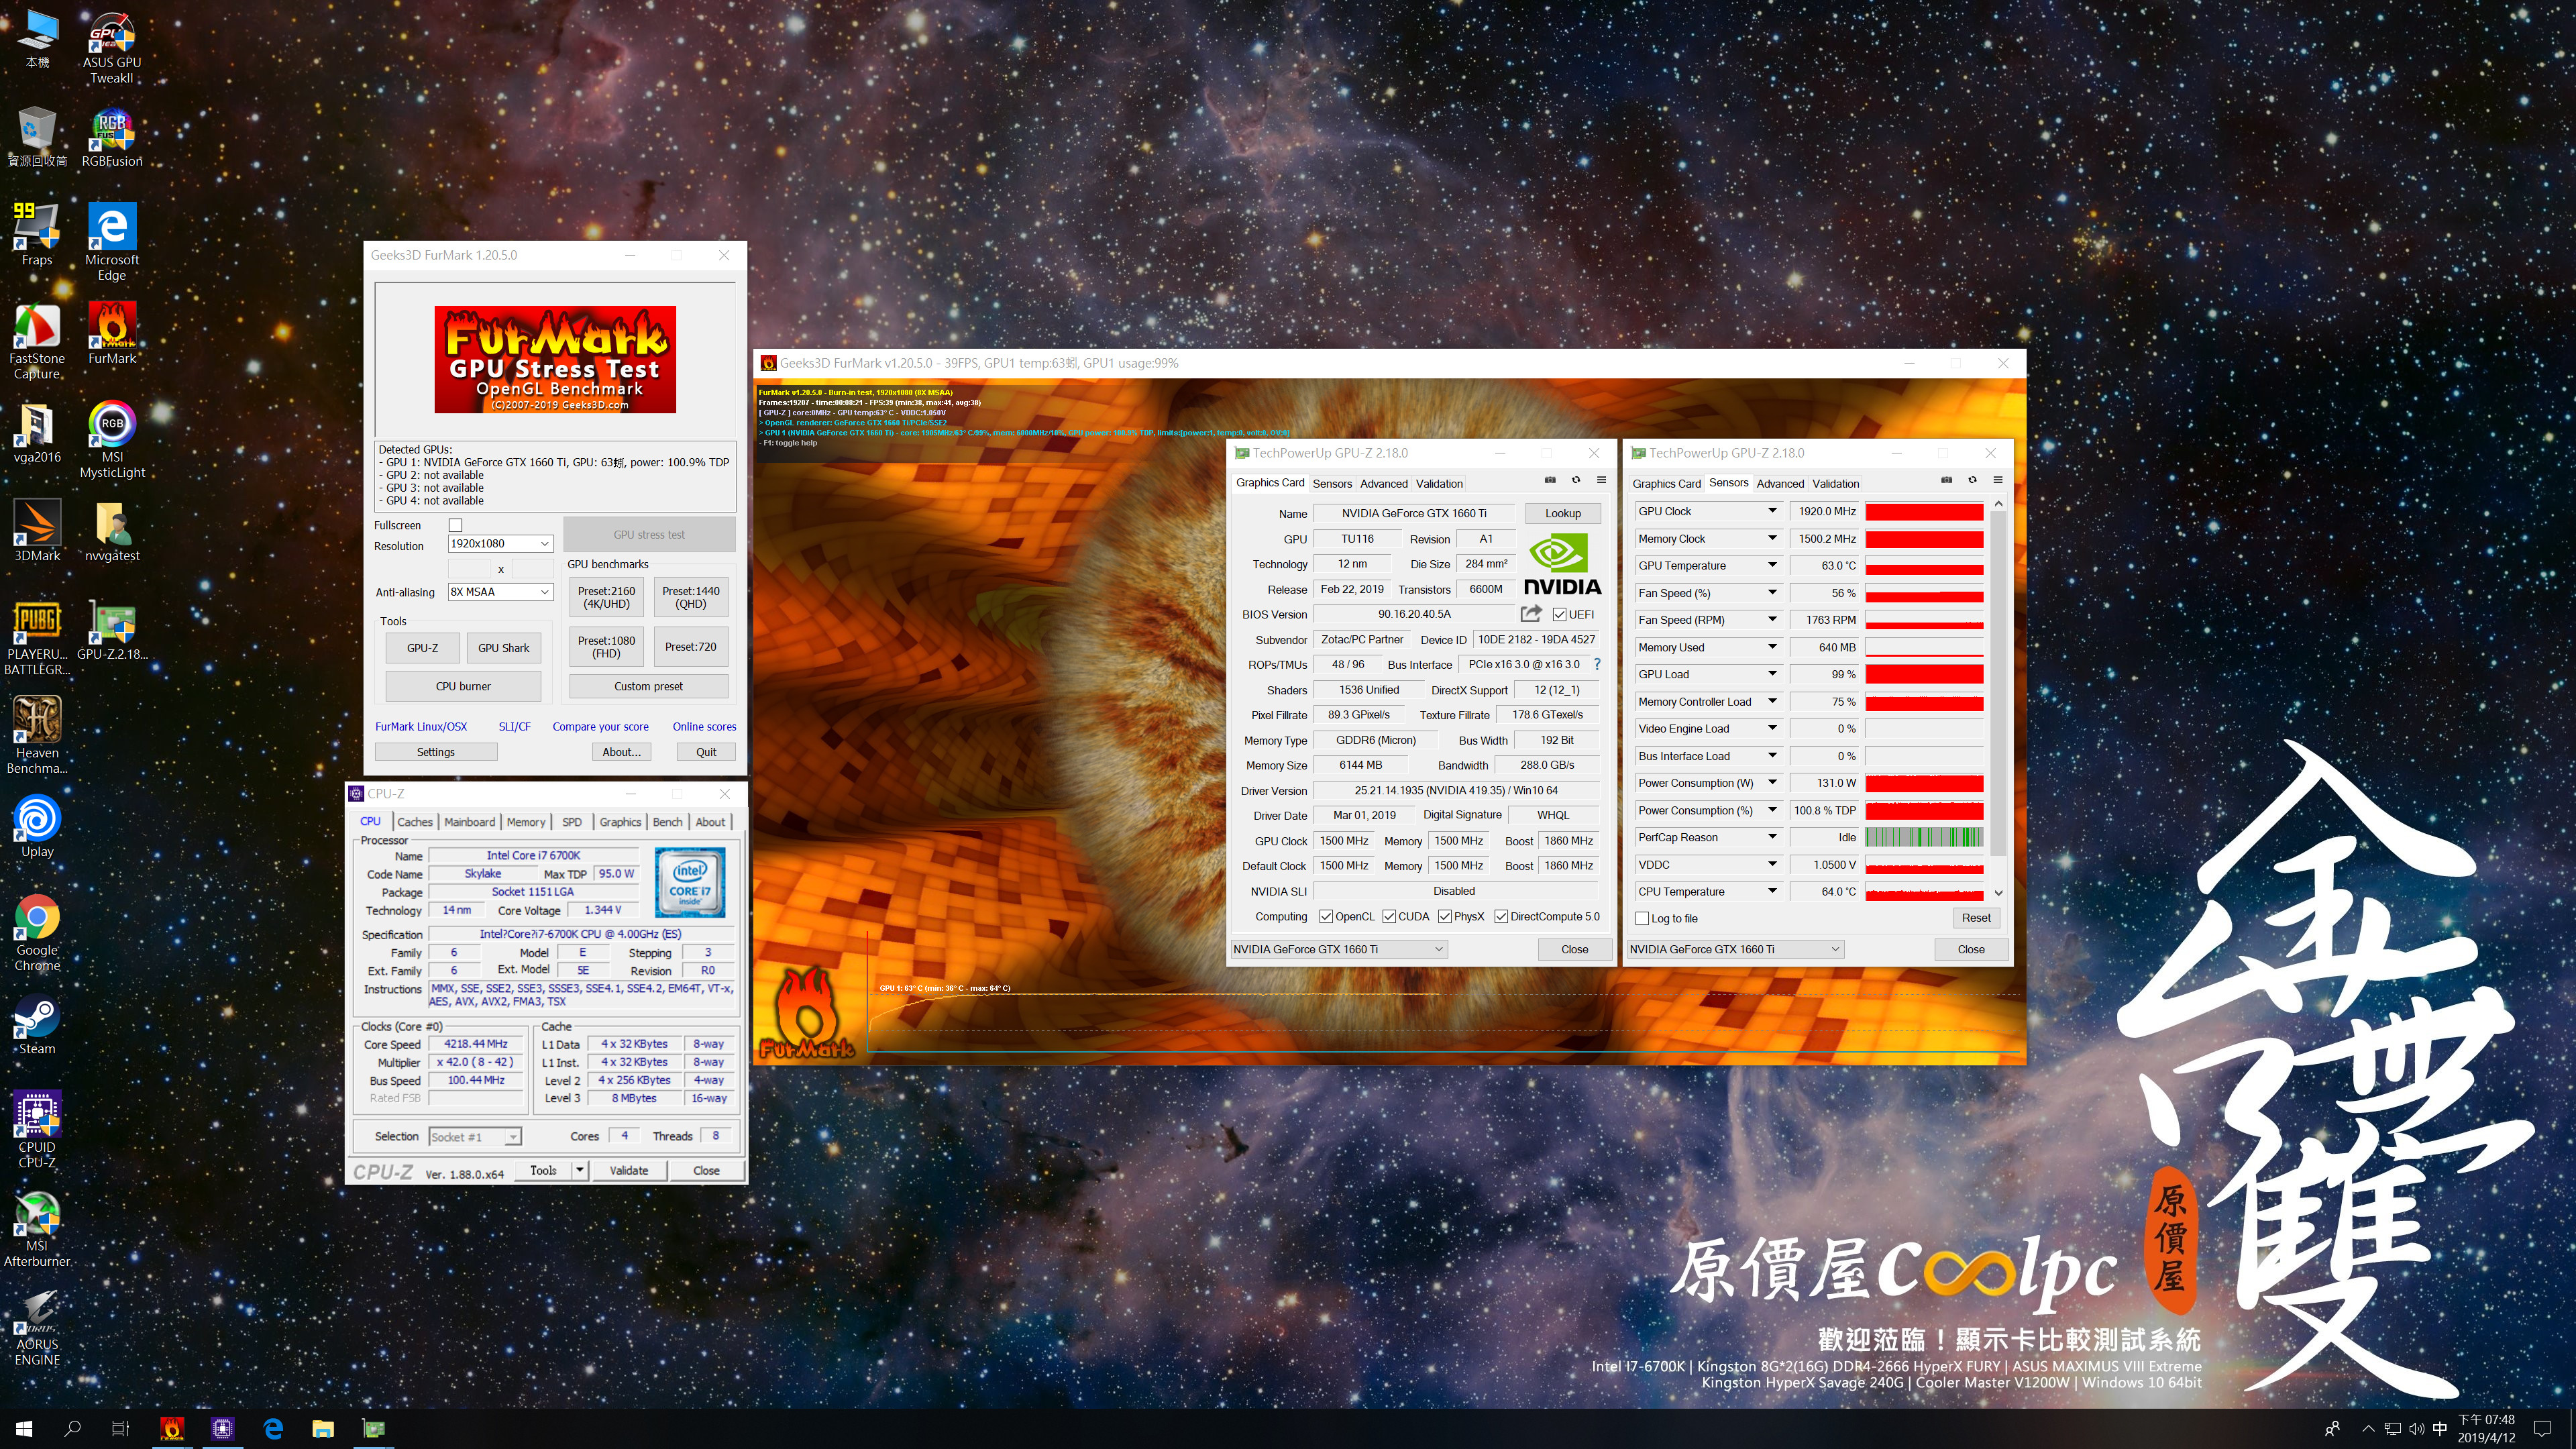Open AORUS ENGINE desktop icon

(37, 1327)
